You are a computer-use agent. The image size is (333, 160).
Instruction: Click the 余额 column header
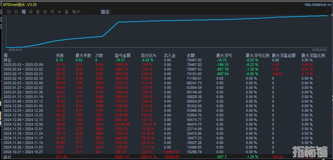click(x=191, y=55)
